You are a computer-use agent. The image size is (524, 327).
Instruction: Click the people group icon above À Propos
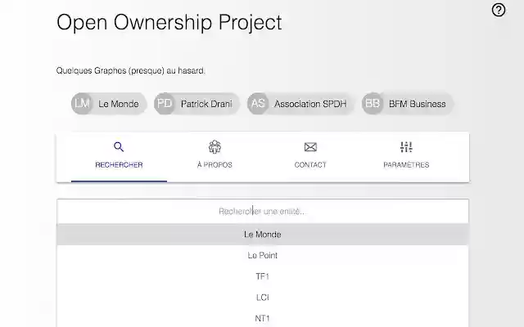click(215, 147)
